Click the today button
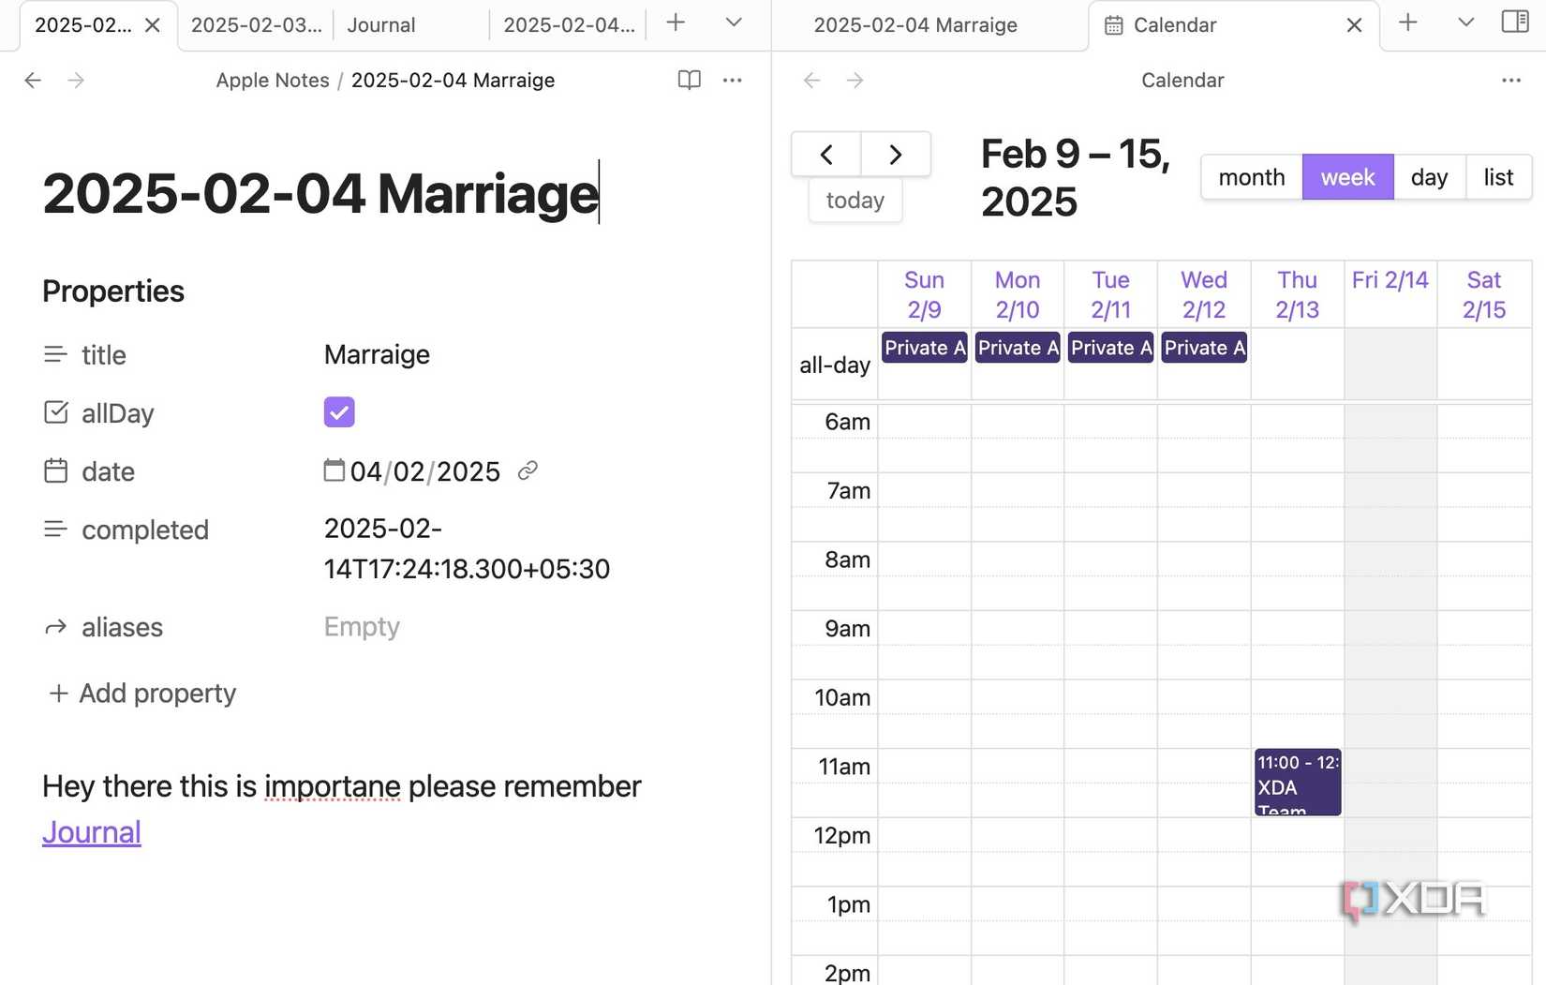 point(854,200)
